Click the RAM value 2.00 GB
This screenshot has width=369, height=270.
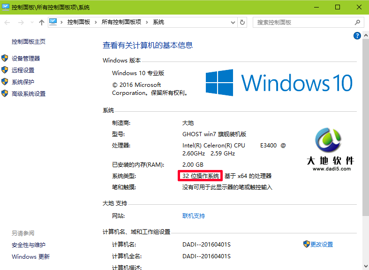[x=193, y=165]
